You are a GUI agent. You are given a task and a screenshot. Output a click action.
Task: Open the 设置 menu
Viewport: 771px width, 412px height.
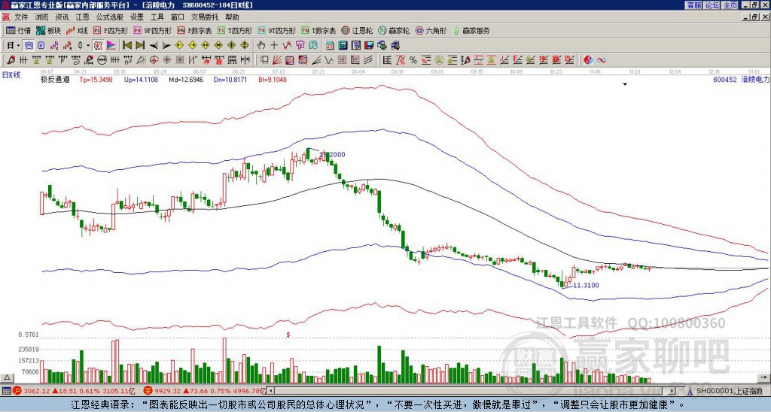(x=137, y=17)
